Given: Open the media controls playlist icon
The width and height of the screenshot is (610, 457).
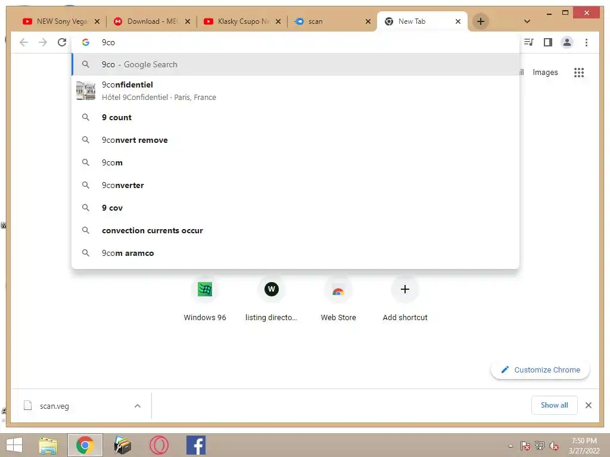Looking at the screenshot, I should click(529, 42).
